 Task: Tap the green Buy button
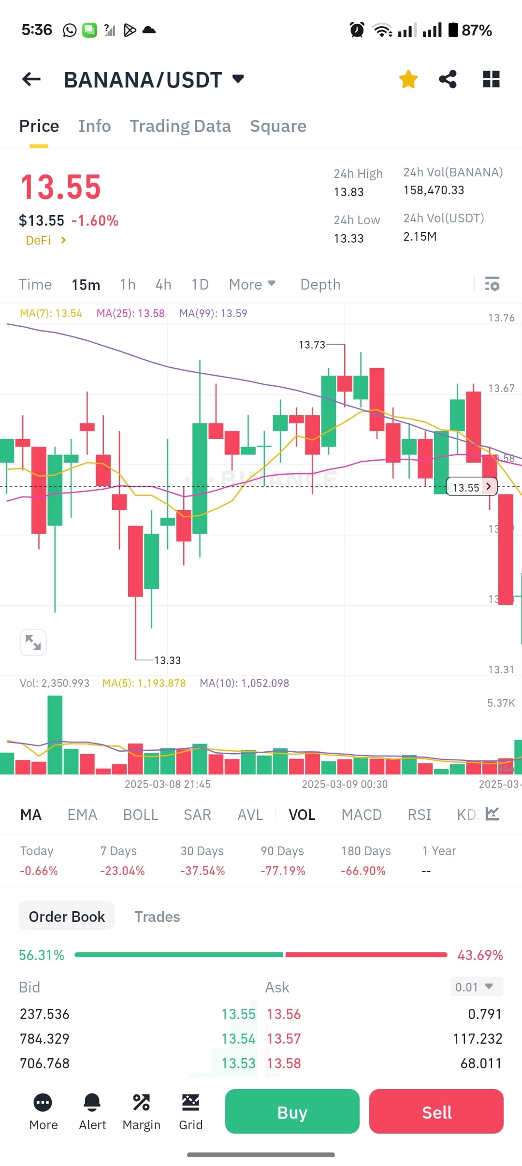pyautogui.click(x=292, y=1111)
